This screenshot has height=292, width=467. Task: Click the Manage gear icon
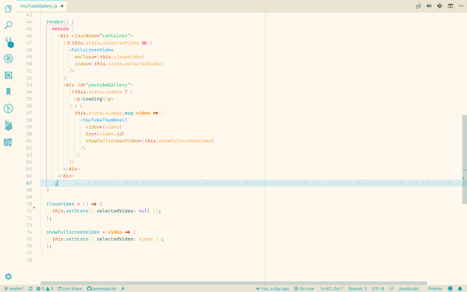pos(9,276)
